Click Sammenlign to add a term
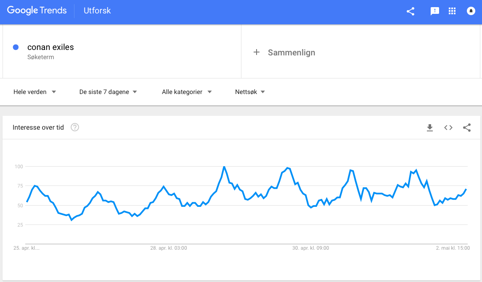This screenshot has height=282, width=482. [x=291, y=52]
